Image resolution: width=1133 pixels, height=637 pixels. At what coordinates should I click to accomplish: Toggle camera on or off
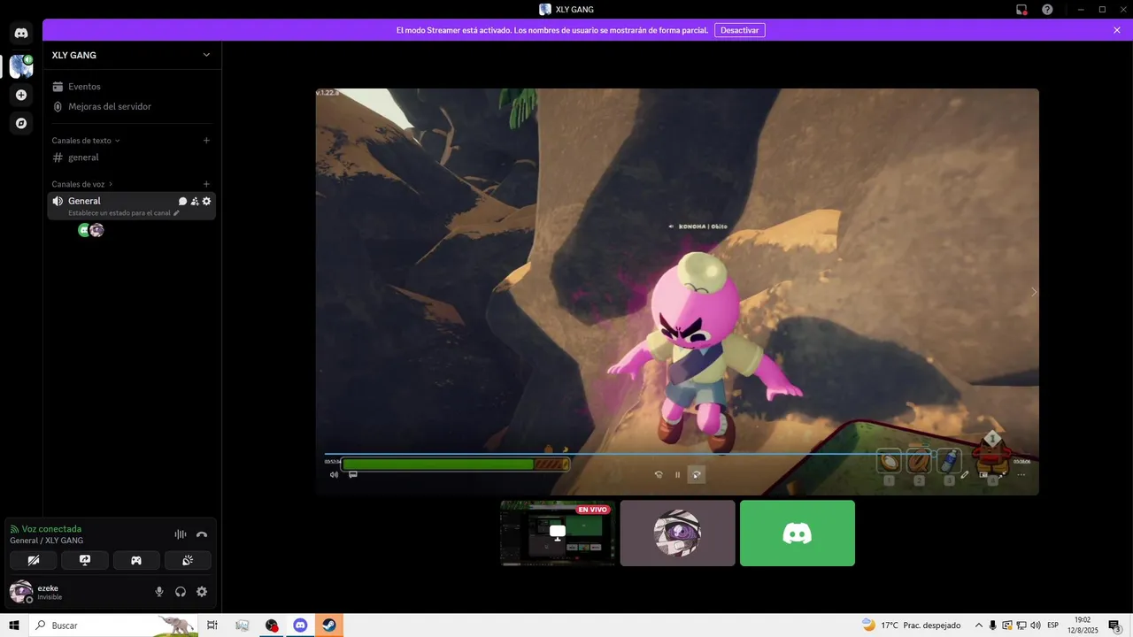coord(34,560)
